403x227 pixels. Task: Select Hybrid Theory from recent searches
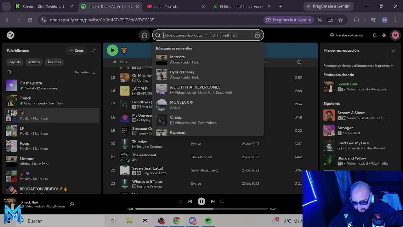click(208, 75)
